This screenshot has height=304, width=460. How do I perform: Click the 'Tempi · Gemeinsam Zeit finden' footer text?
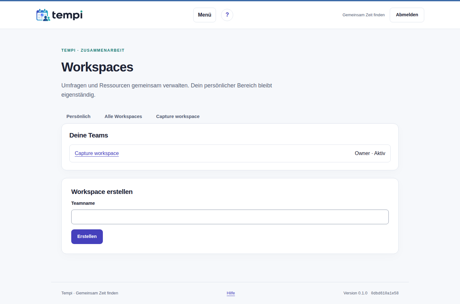(x=90, y=293)
